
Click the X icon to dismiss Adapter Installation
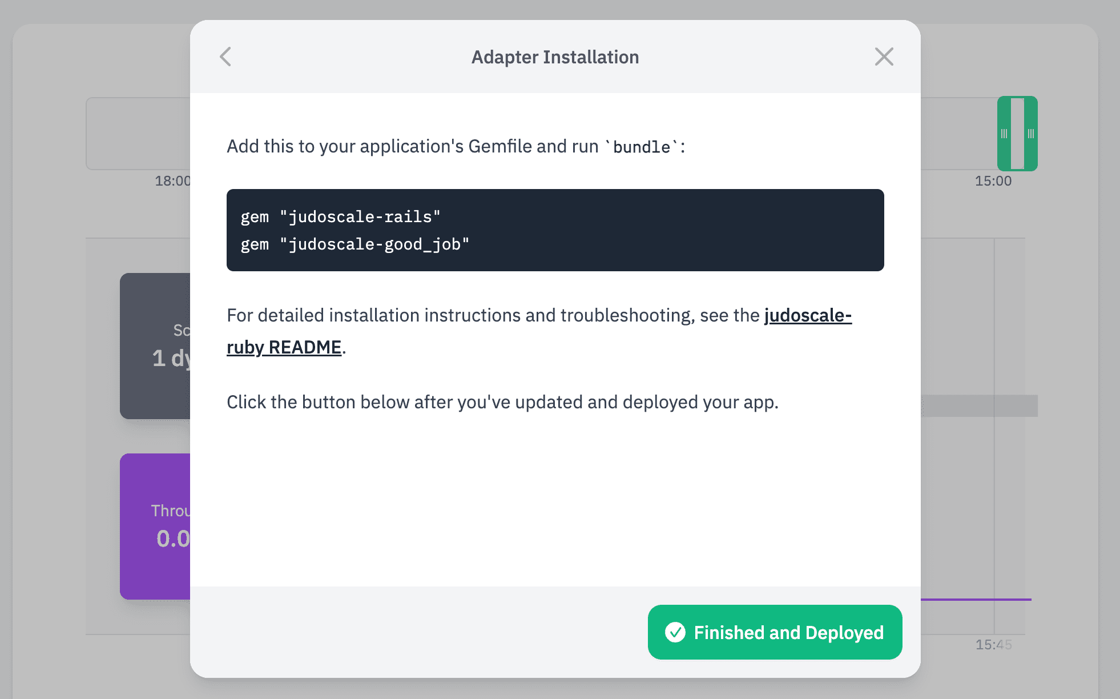pyautogui.click(x=884, y=57)
